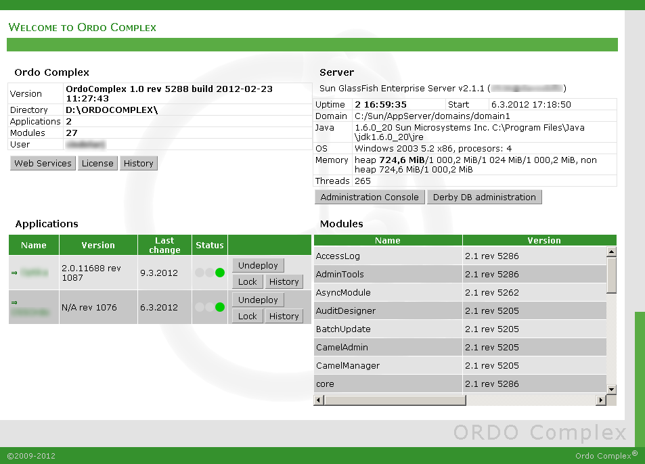The image size is (645, 464).
Task: Click the Modules count value 27
Action: [72, 133]
